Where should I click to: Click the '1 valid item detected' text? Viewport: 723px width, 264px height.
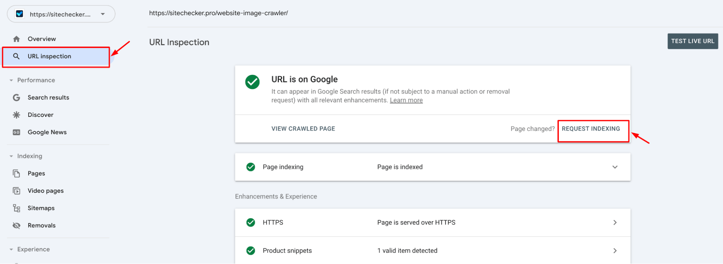point(407,251)
